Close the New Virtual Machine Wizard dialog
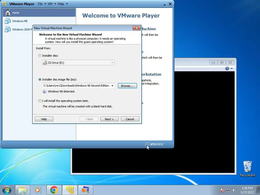The image size is (260, 195). click(137, 28)
